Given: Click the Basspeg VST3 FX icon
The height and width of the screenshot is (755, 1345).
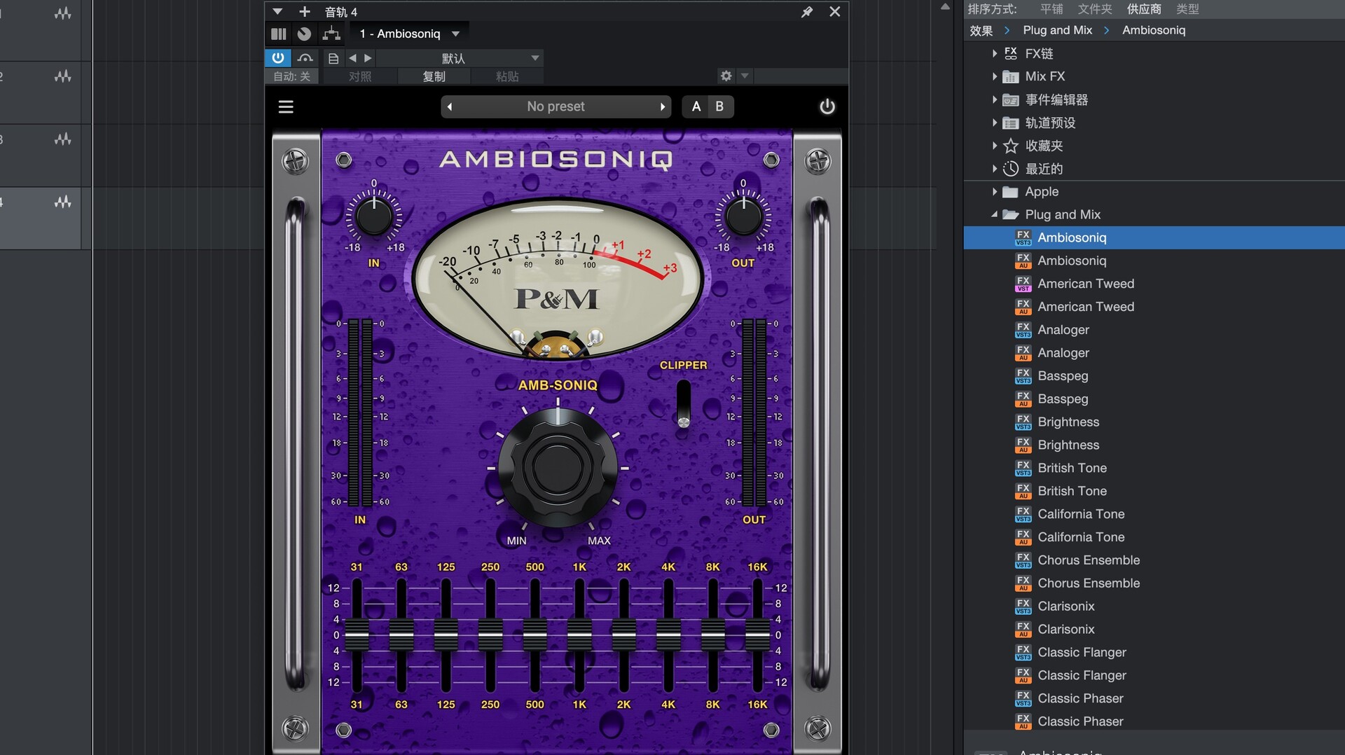Looking at the screenshot, I should (x=1023, y=376).
